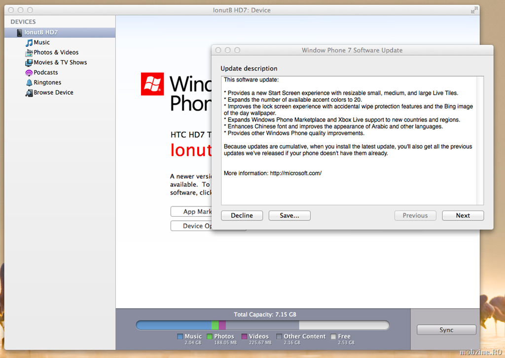505x358 pixels.
Task: Click the IonutB HD7: Device window title
Action: coord(242,10)
